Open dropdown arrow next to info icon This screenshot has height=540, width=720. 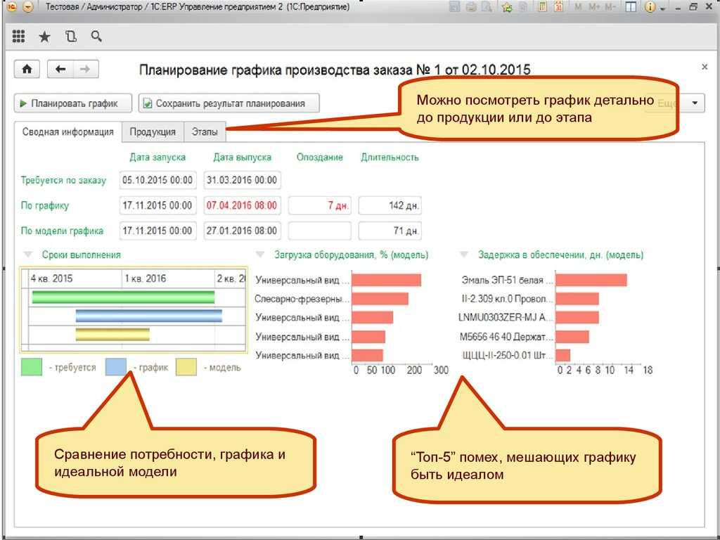(662, 8)
